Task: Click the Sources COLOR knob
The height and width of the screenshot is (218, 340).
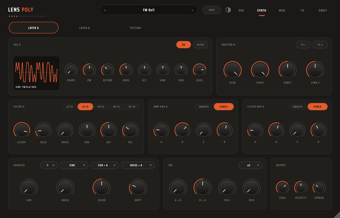Action: click(x=101, y=188)
